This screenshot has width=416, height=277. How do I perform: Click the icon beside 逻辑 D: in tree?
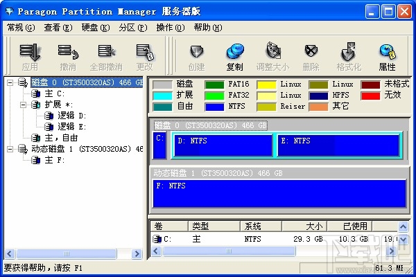[49, 116]
